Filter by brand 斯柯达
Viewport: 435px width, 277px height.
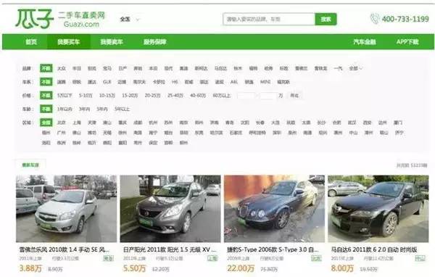[201, 68]
